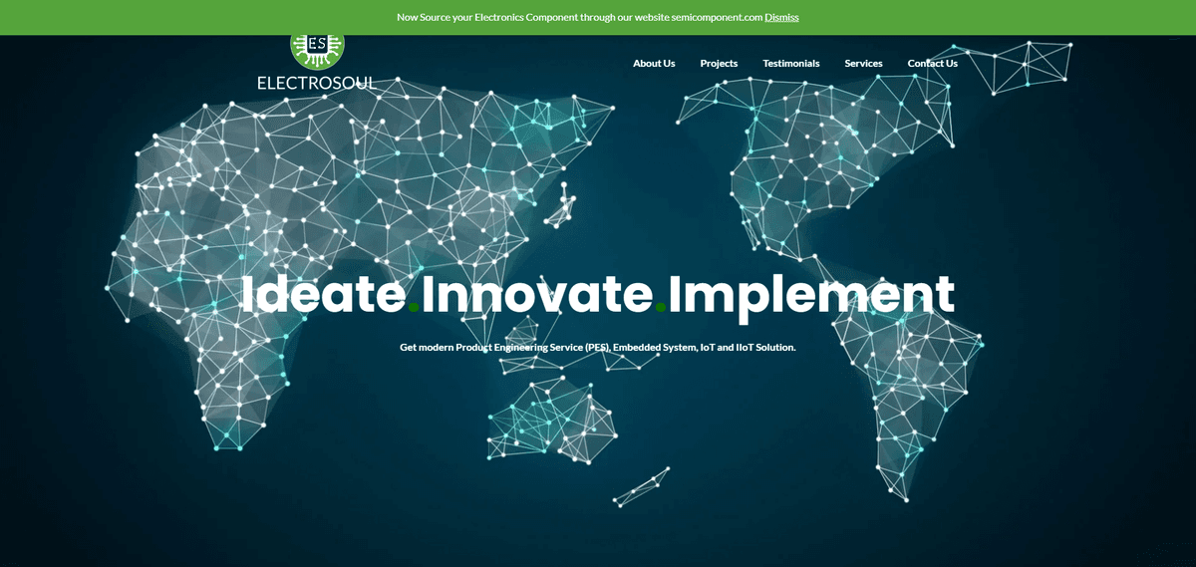The width and height of the screenshot is (1196, 567).
Task: Click the semicomponent.com announcement text
Action: coord(580,17)
